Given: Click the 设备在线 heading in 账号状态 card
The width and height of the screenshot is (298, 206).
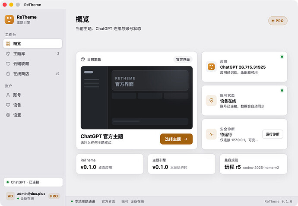Looking at the screenshot, I should (228, 101).
